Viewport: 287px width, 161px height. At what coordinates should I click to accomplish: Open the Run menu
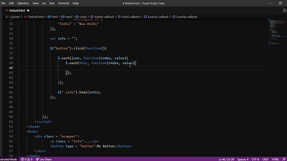pyautogui.click(x=52, y=3)
